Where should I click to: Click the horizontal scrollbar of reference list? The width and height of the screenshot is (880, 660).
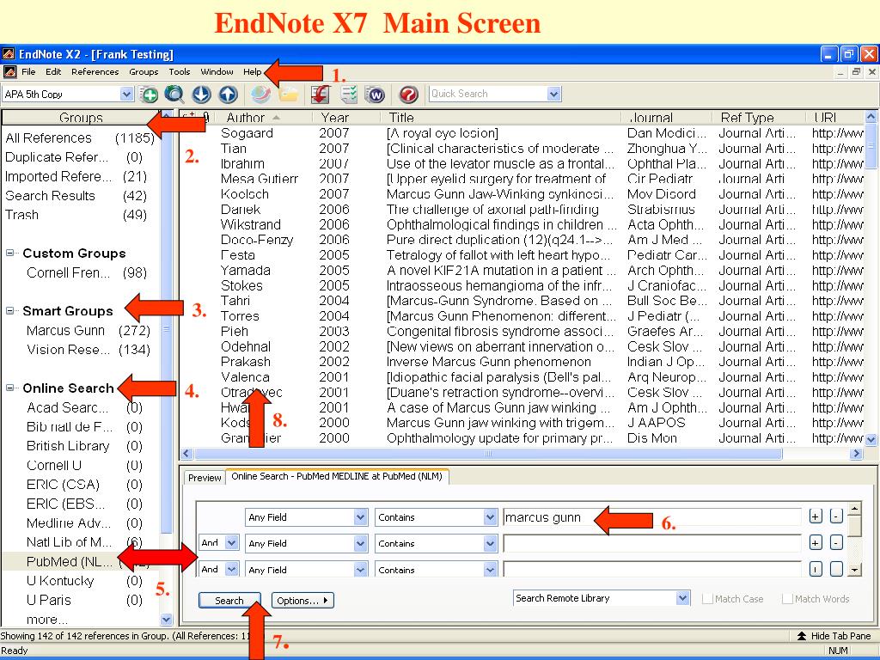(x=488, y=454)
